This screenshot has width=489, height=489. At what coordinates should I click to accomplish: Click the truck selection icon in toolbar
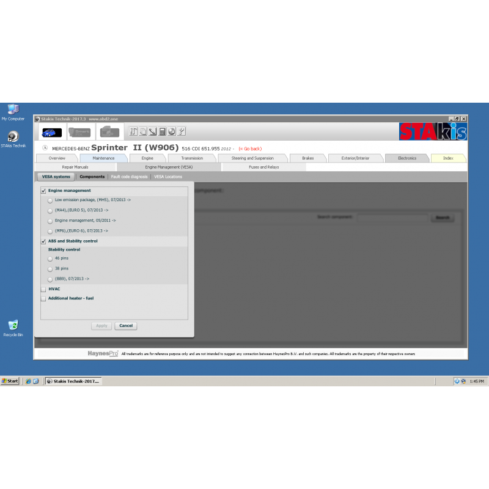109,131
